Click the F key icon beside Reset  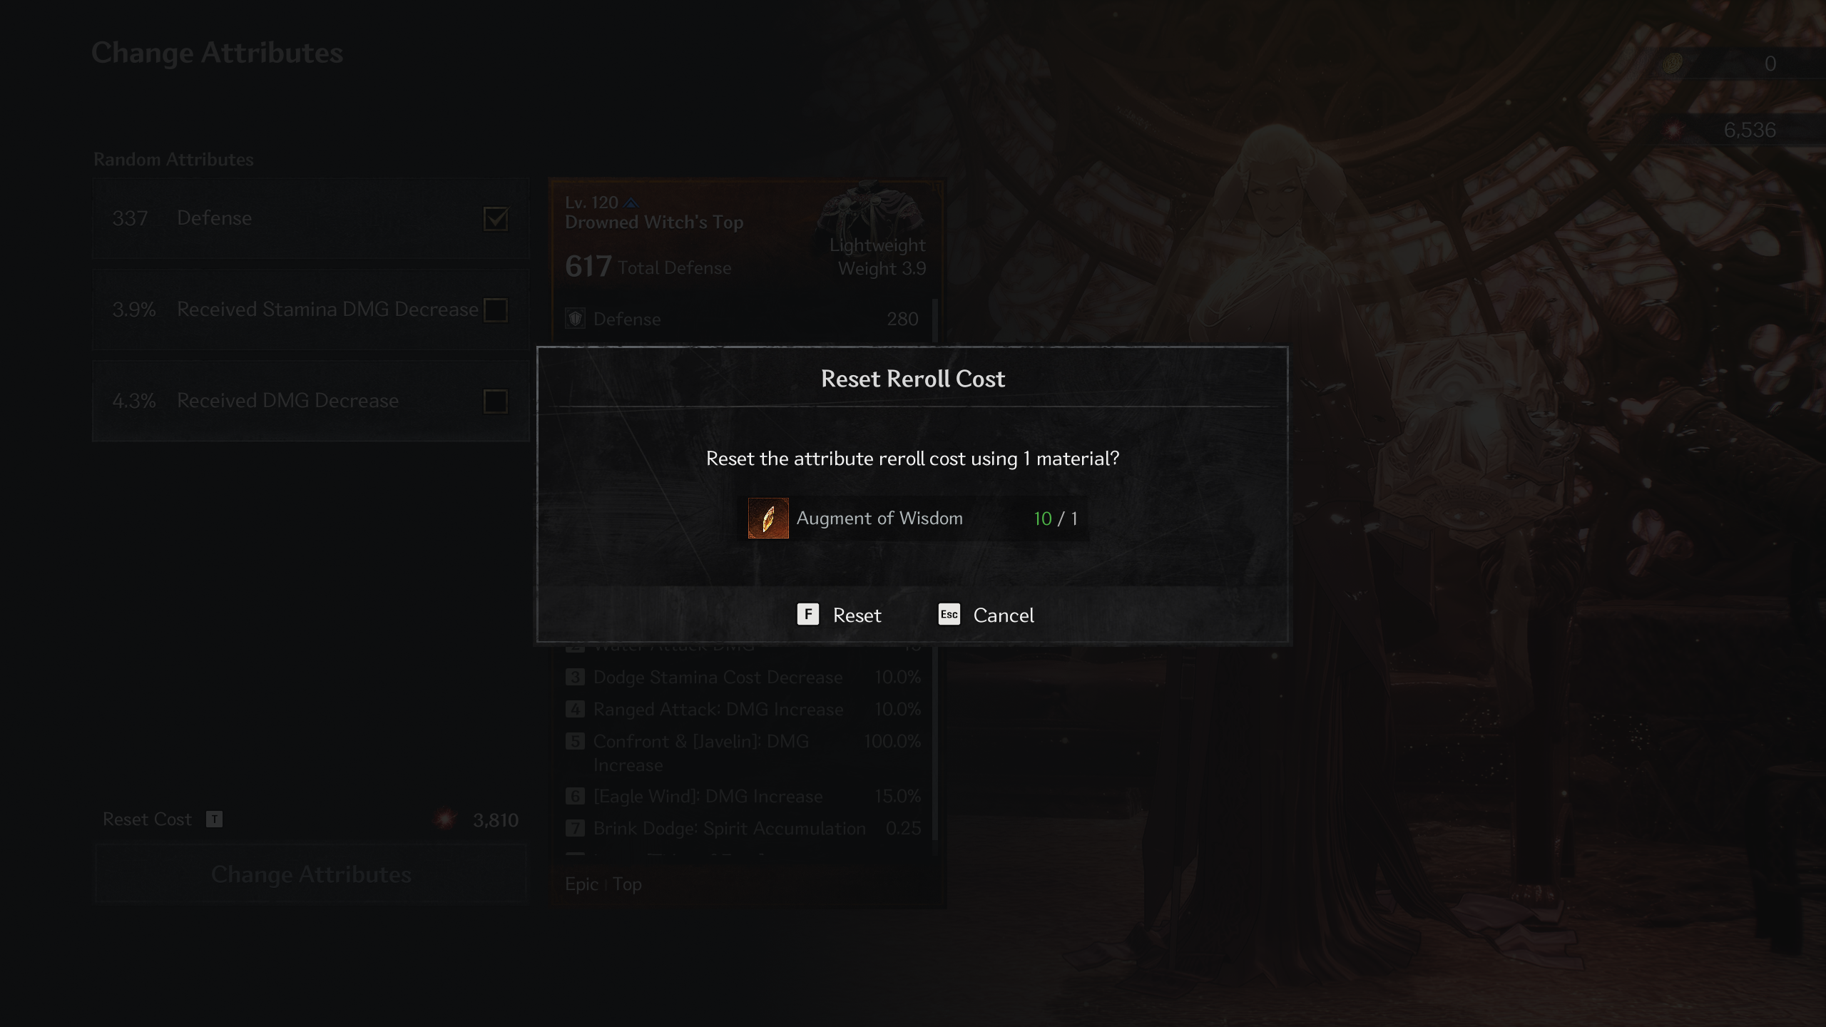808,614
